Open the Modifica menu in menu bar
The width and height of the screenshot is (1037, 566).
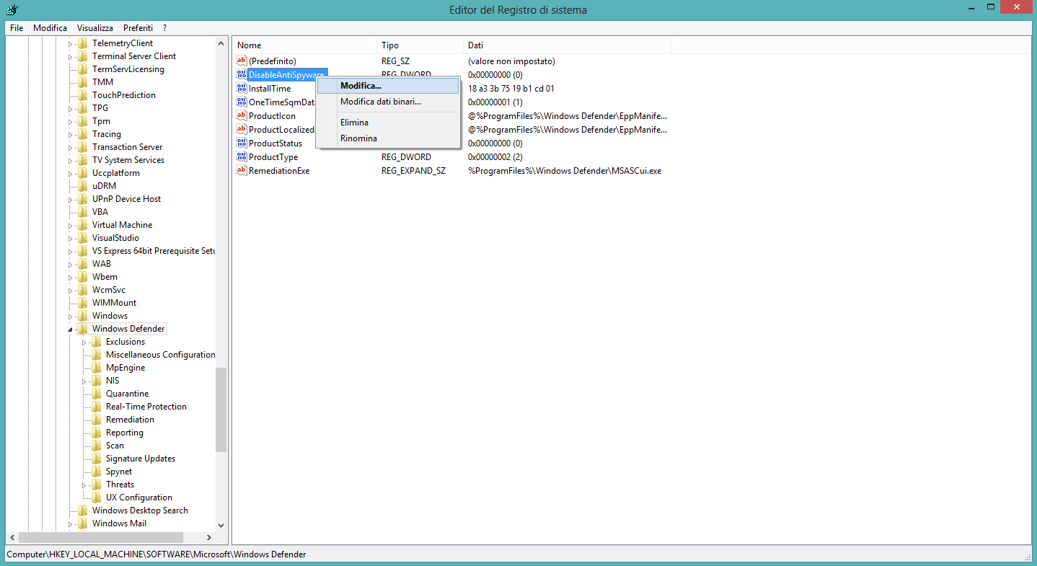point(50,28)
